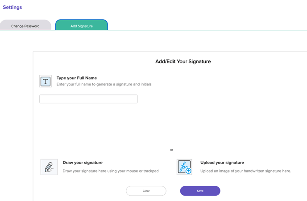Click the 'Add/Edit Your Signature' title
The width and height of the screenshot is (307, 201).
183,62
